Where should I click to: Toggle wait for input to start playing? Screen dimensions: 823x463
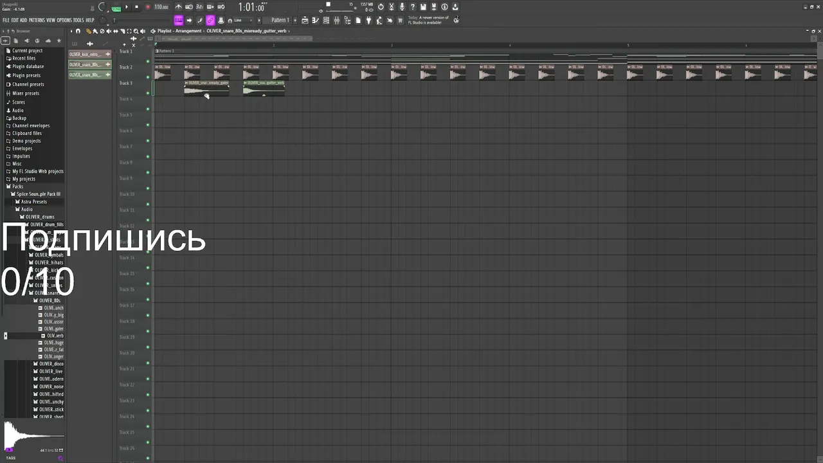[x=189, y=7]
